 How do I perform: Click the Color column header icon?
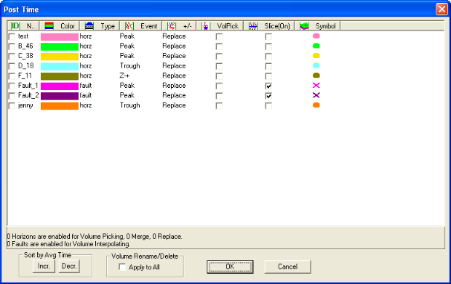(x=49, y=26)
